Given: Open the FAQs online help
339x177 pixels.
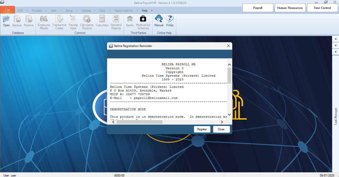Looking at the screenshot, I should (x=170, y=21).
